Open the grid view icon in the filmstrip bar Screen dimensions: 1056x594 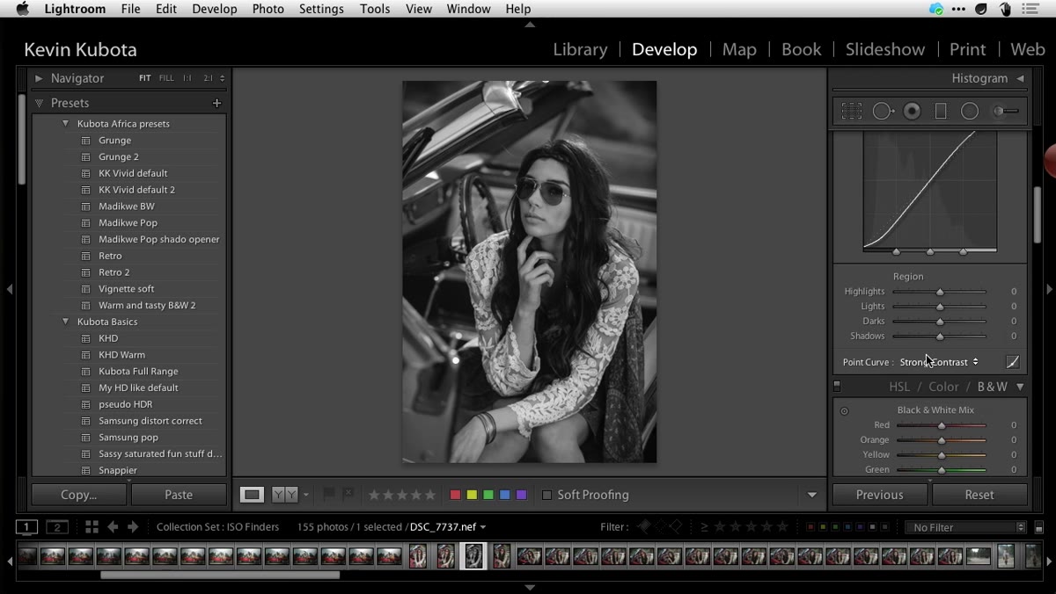pos(92,527)
